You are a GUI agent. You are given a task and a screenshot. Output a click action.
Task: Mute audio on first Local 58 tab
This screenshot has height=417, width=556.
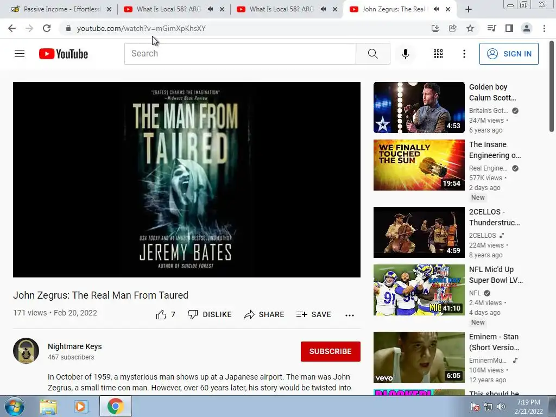tap(211, 9)
